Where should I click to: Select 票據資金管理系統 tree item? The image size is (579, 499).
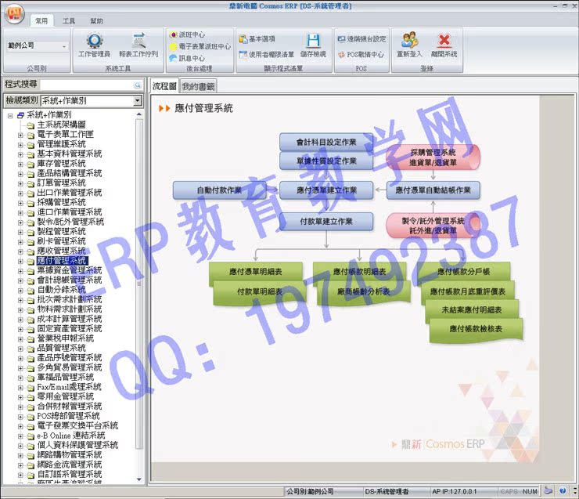69,270
